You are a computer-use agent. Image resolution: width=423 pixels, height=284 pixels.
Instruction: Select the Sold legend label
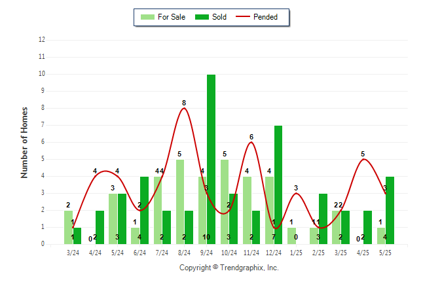[x=219, y=17]
